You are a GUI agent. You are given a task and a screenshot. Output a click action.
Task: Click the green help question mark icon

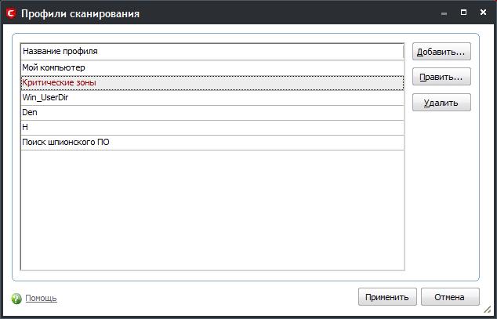point(16,298)
